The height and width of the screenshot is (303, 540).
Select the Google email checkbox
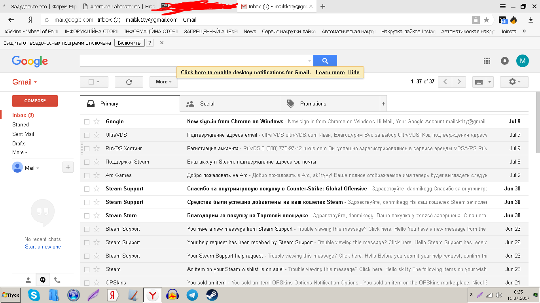[x=87, y=122]
